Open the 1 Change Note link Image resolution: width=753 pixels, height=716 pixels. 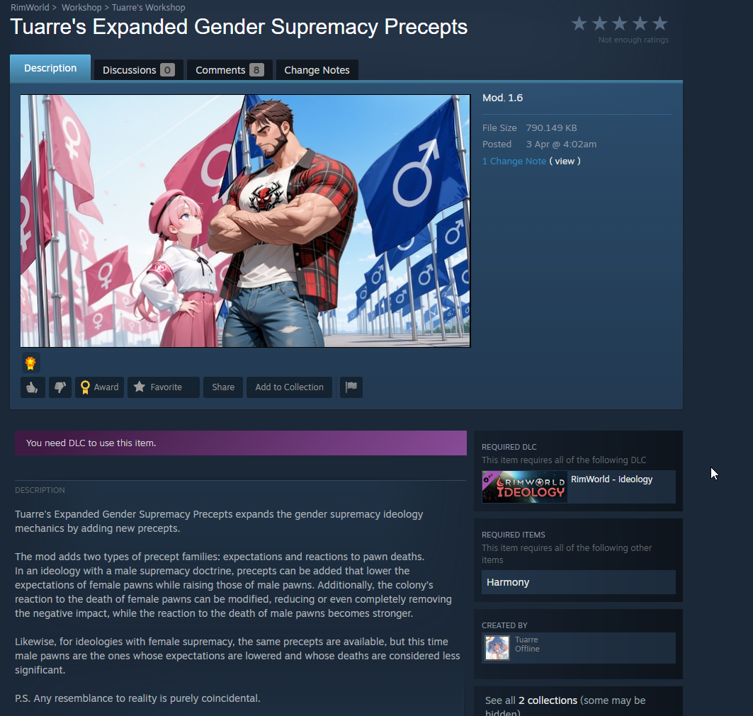coord(514,161)
